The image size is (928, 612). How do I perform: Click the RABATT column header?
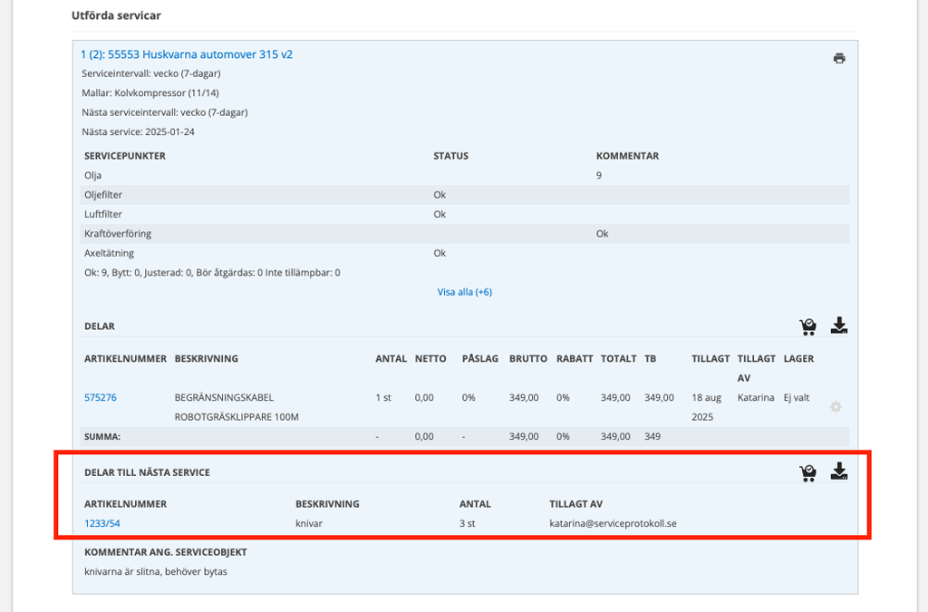575,358
